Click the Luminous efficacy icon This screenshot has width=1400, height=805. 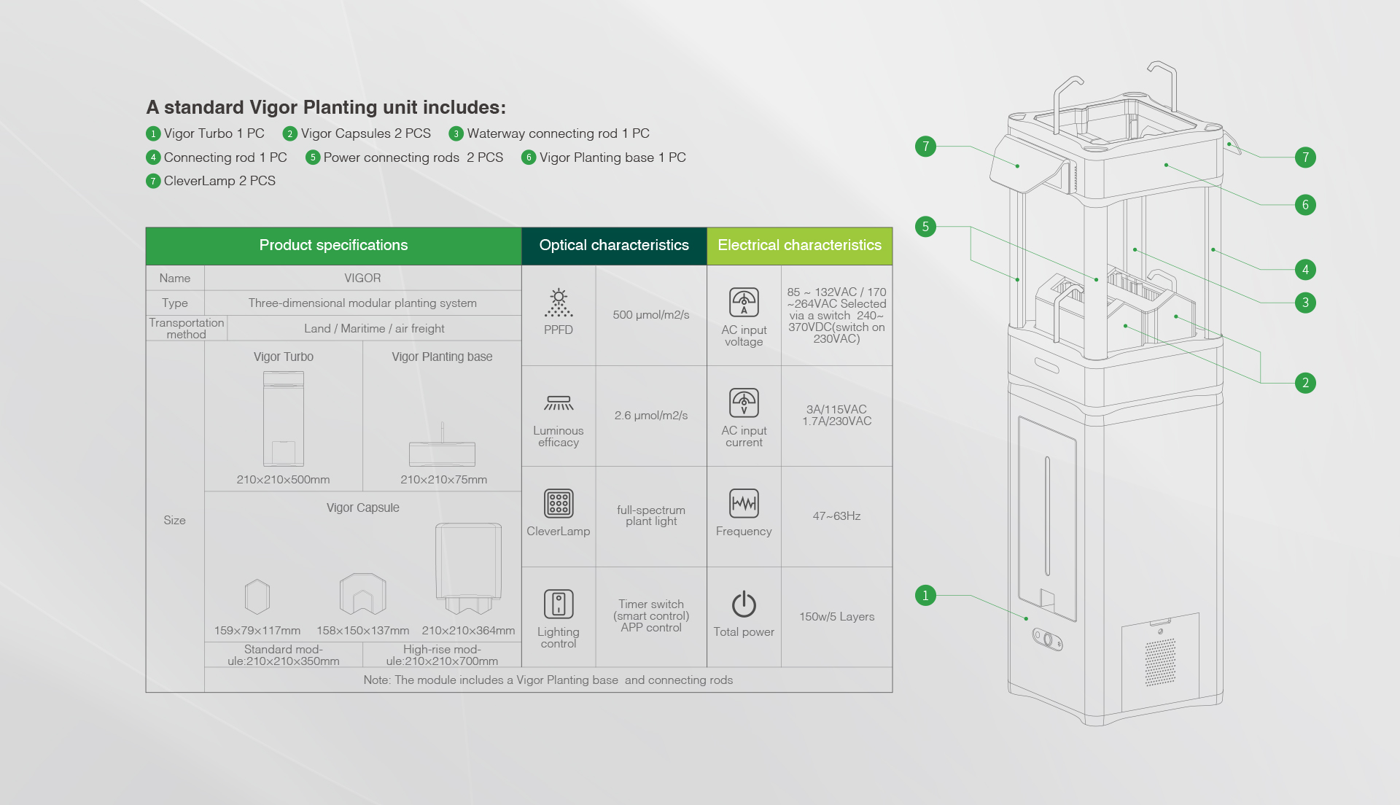559,403
